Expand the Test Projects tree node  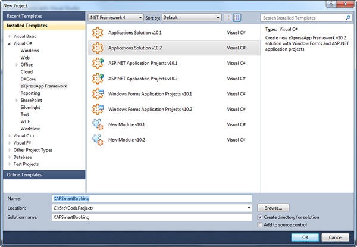[x=10, y=164]
